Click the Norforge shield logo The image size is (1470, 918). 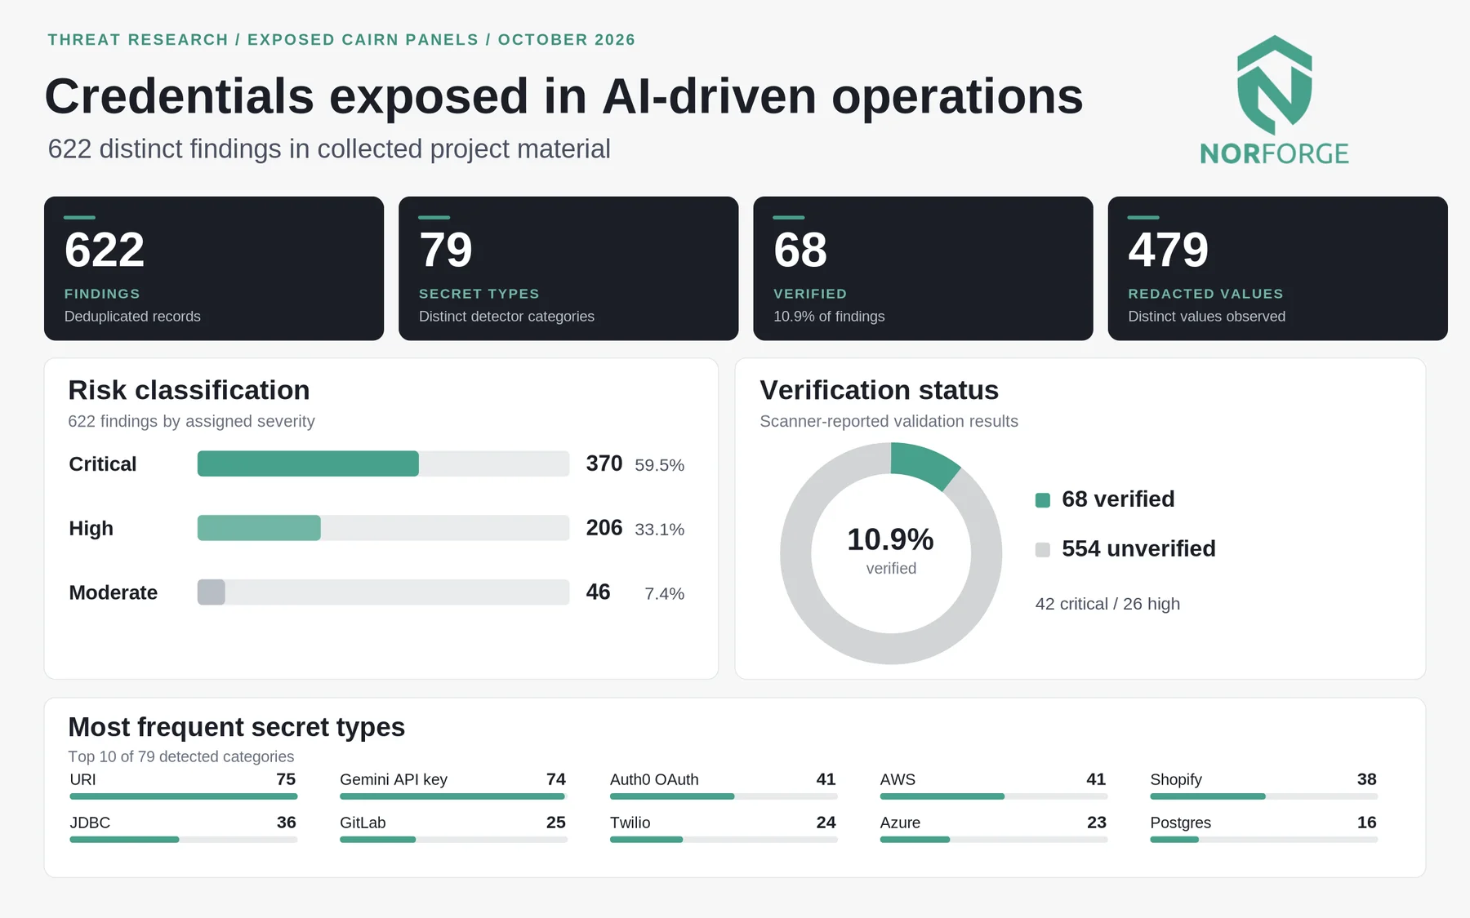(1274, 85)
